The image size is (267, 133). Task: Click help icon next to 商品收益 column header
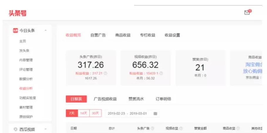(x=238, y=128)
